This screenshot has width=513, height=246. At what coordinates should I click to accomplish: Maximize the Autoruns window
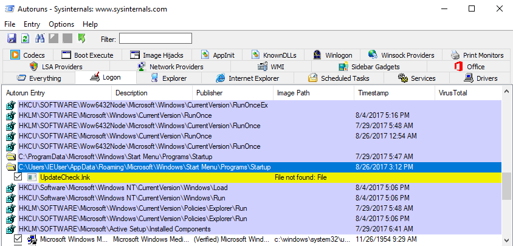click(472, 9)
